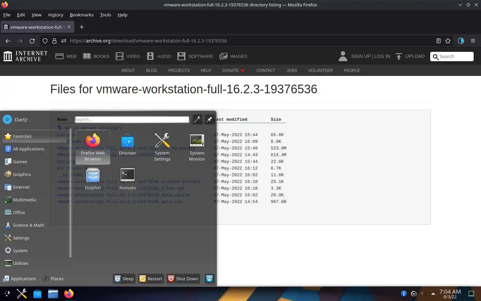The height and width of the screenshot is (301, 481).
Task: Expand more session options arrow
Action: [x=209, y=279]
